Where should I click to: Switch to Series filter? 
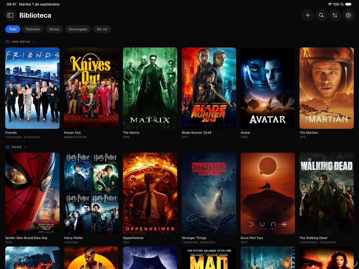pos(54,29)
